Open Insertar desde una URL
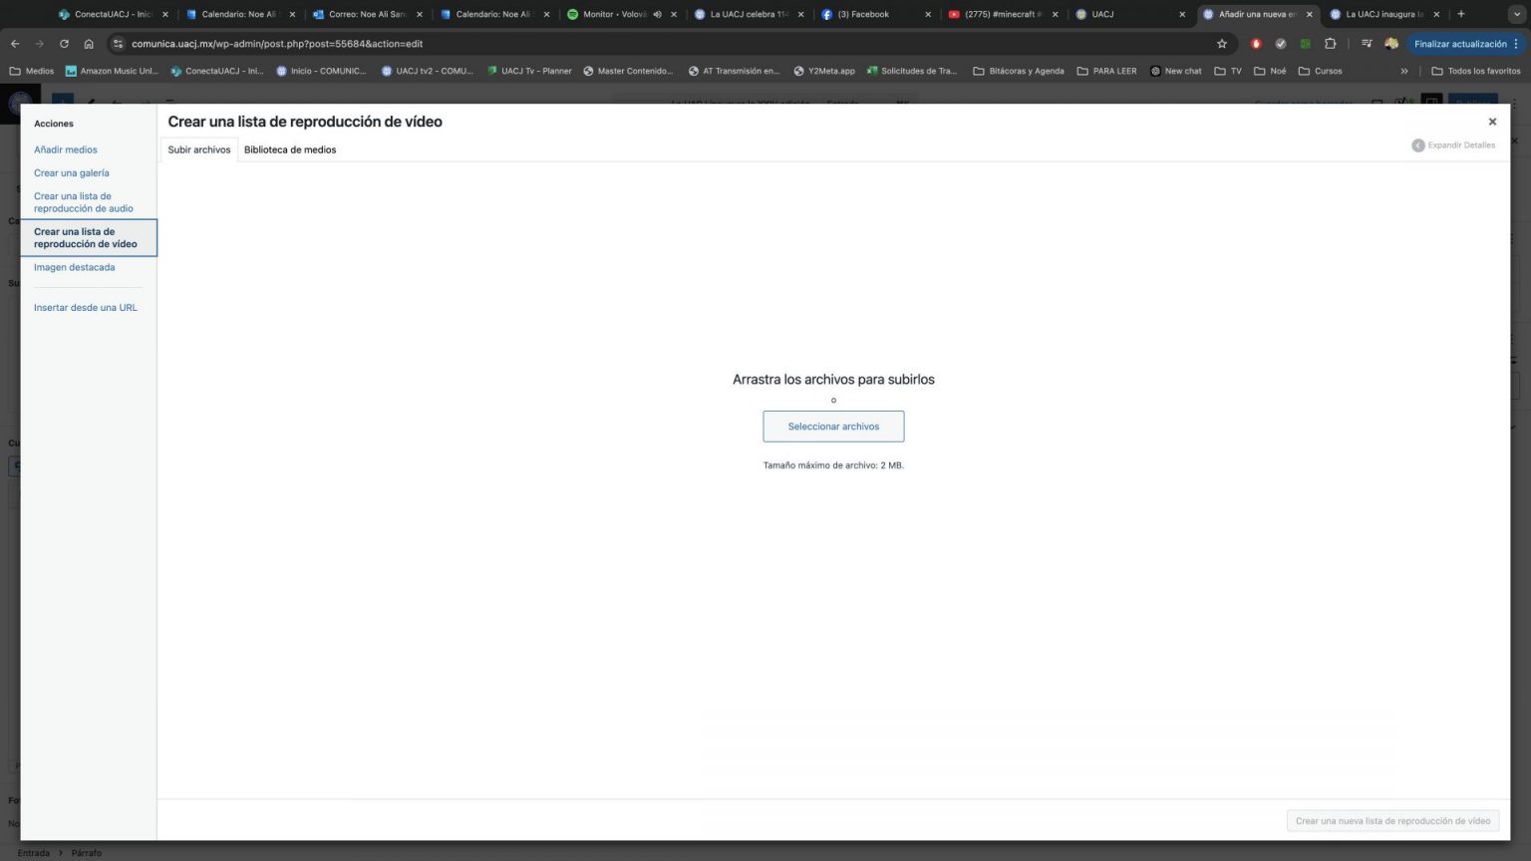 click(x=86, y=308)
